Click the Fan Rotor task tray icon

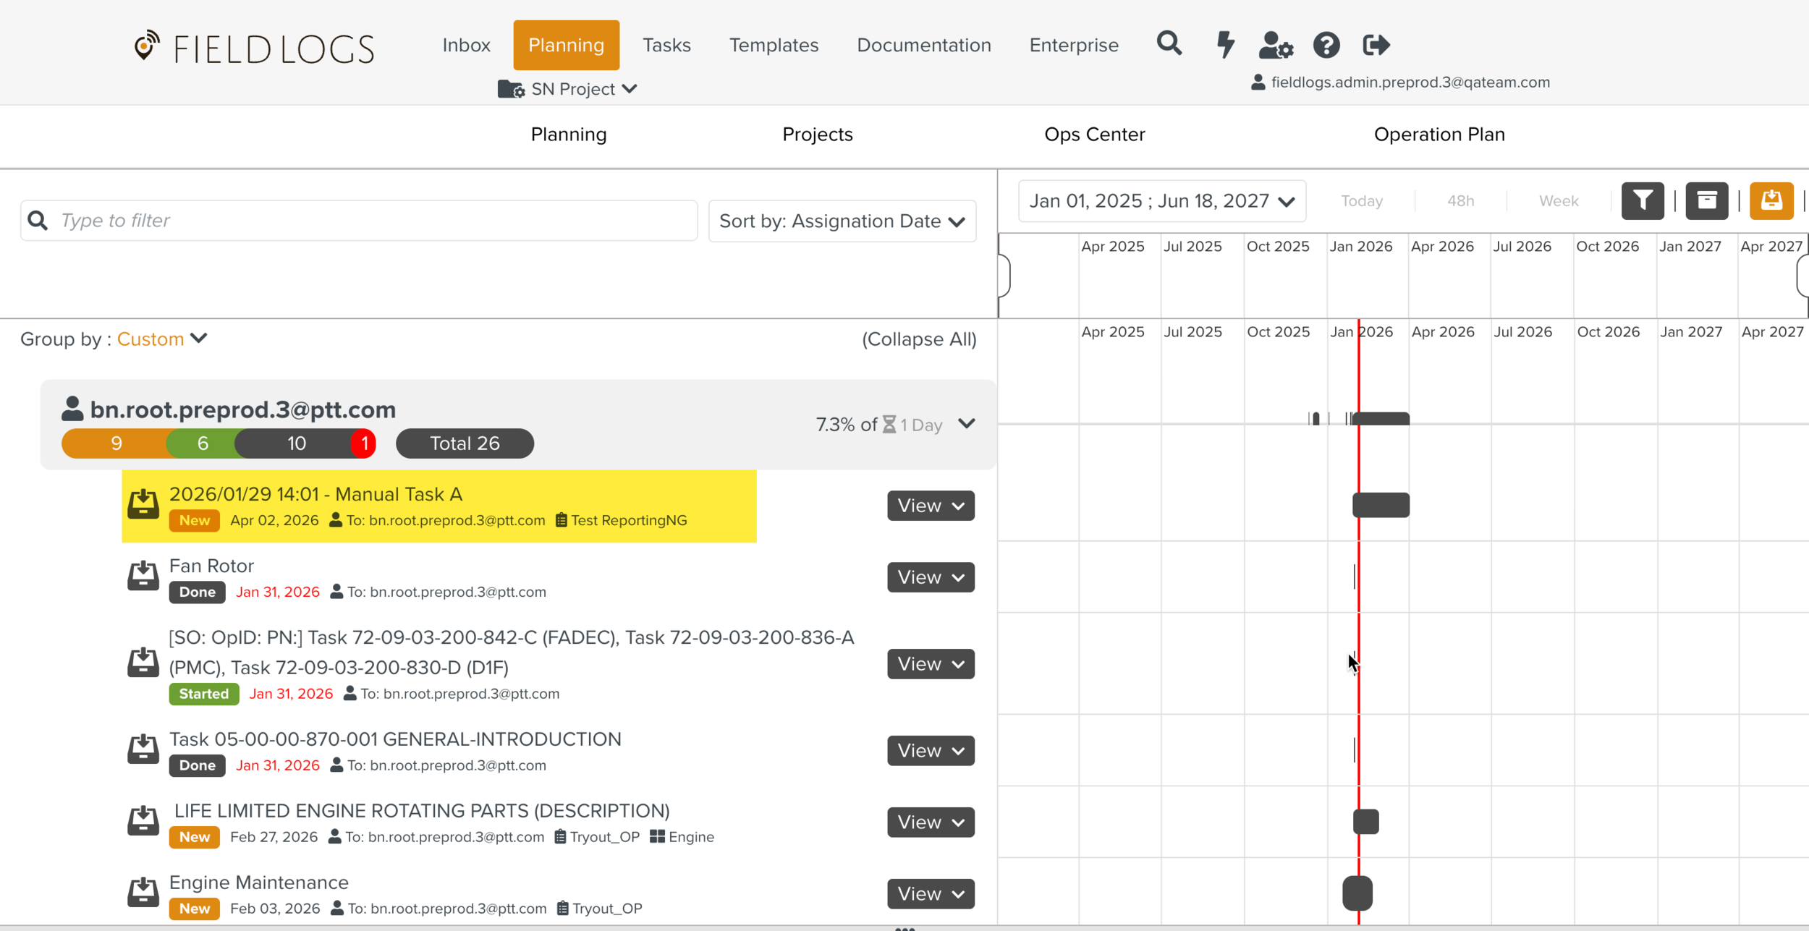[x=143, y=577]
